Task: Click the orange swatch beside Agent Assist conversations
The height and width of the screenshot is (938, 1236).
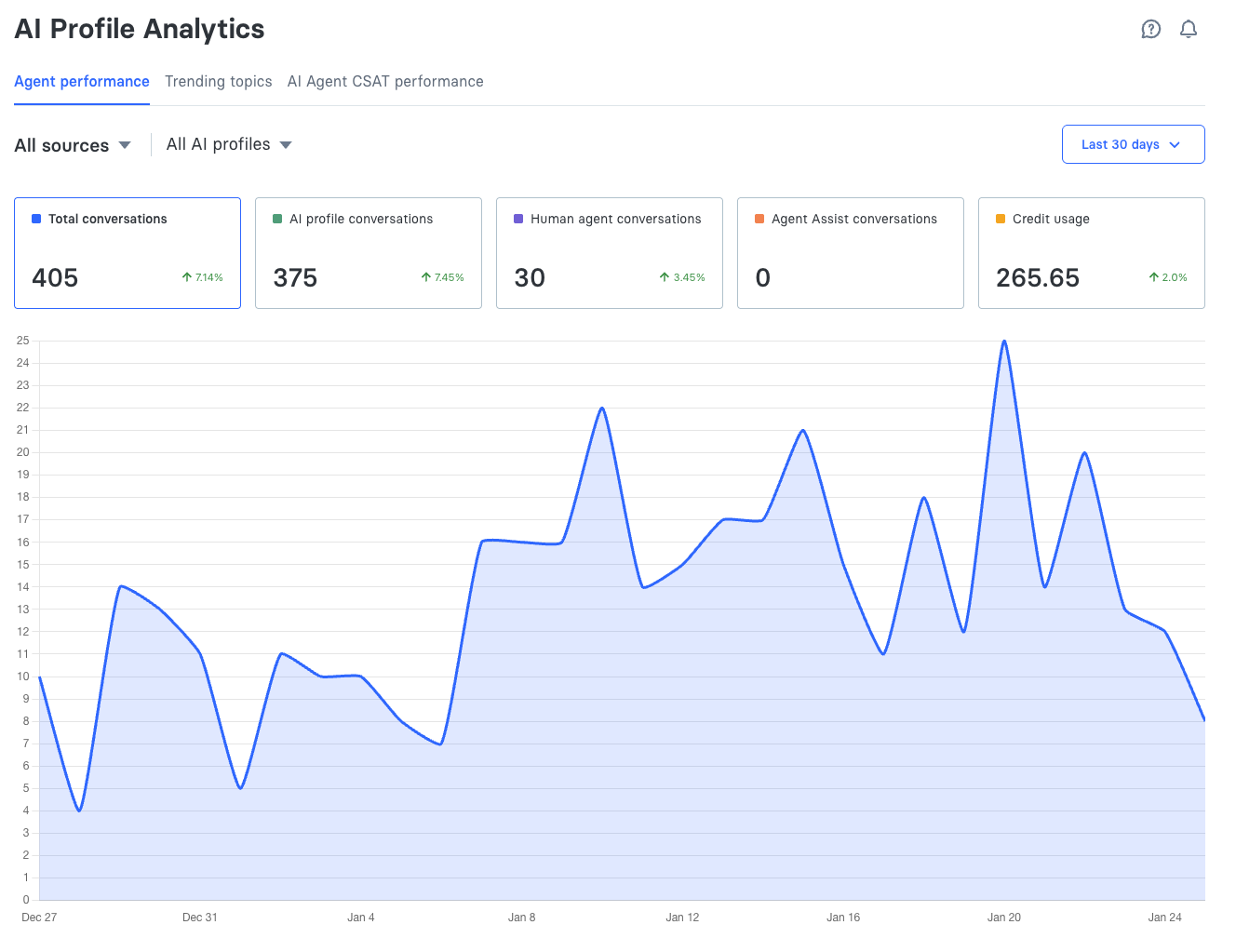Action: pyautogui.click(x=759, y=220)
